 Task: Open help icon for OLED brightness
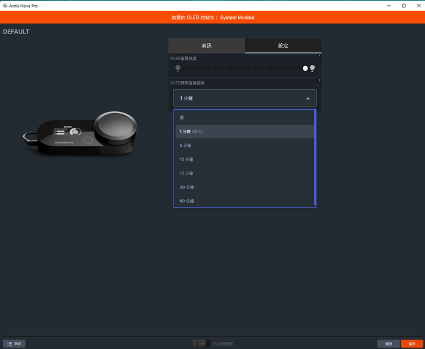point(319,56)
